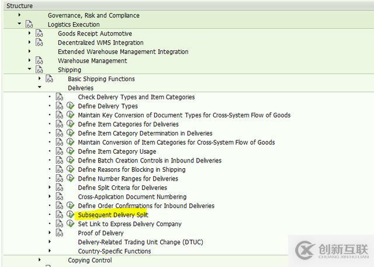
Task: Select Define Item Category Determination in Deliveries
Action: click(145, 133)
